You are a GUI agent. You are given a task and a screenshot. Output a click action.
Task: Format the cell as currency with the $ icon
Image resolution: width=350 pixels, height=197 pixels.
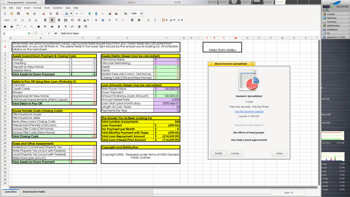point(96,20)
